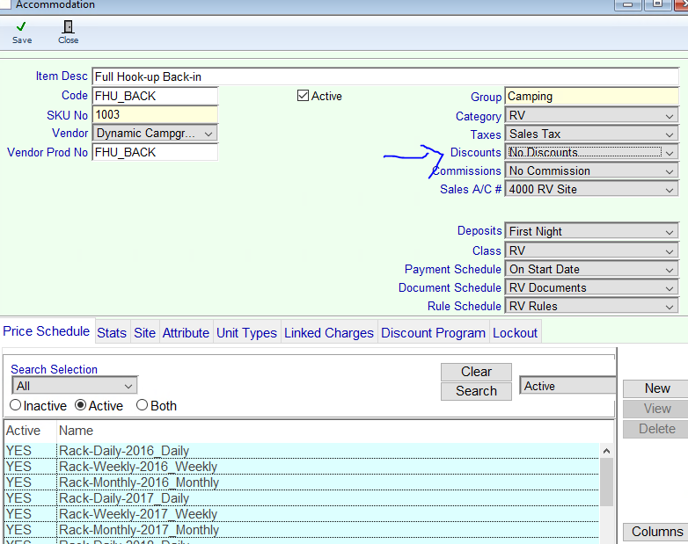This screenshot has height=544, width=688.
Task: Switch to the Price Schedule tab
Action: [x=47, y=331]
